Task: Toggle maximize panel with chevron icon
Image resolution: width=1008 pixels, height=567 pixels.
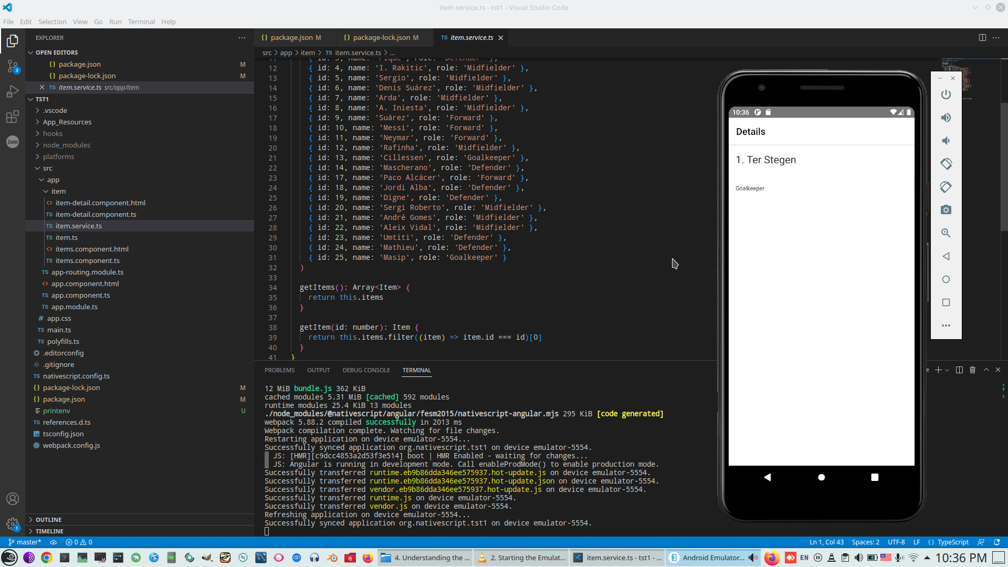Action: 985,370
